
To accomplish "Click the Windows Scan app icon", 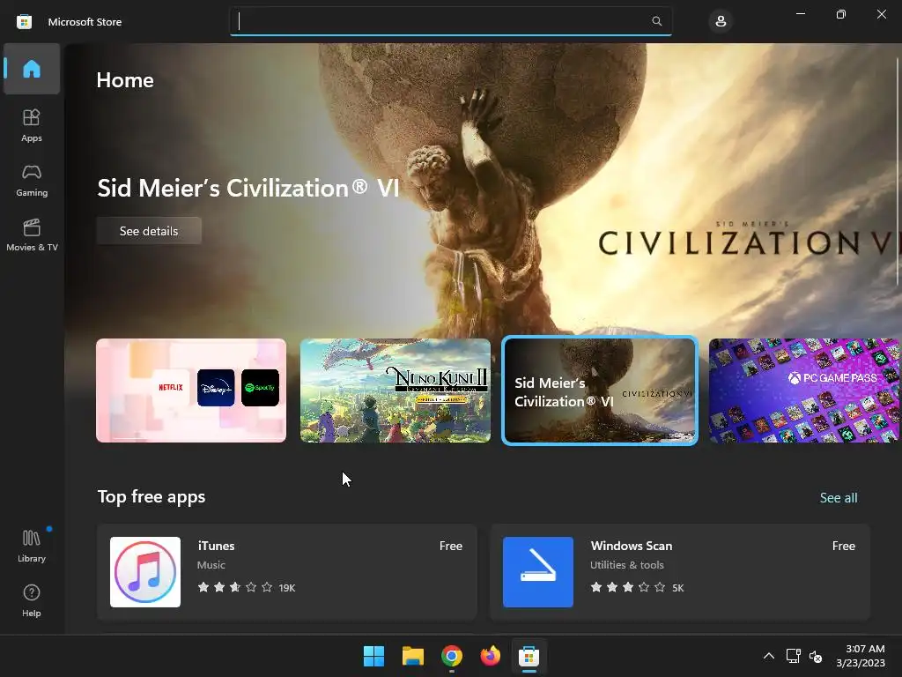I will tap(538, 571).
